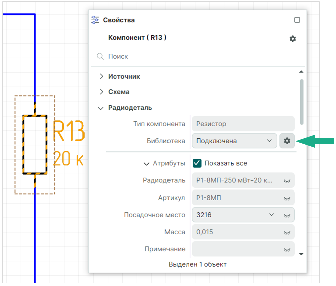Toggle visibility eye for Примечание attribute
The image size is (336, 286).
click(287, 249)
